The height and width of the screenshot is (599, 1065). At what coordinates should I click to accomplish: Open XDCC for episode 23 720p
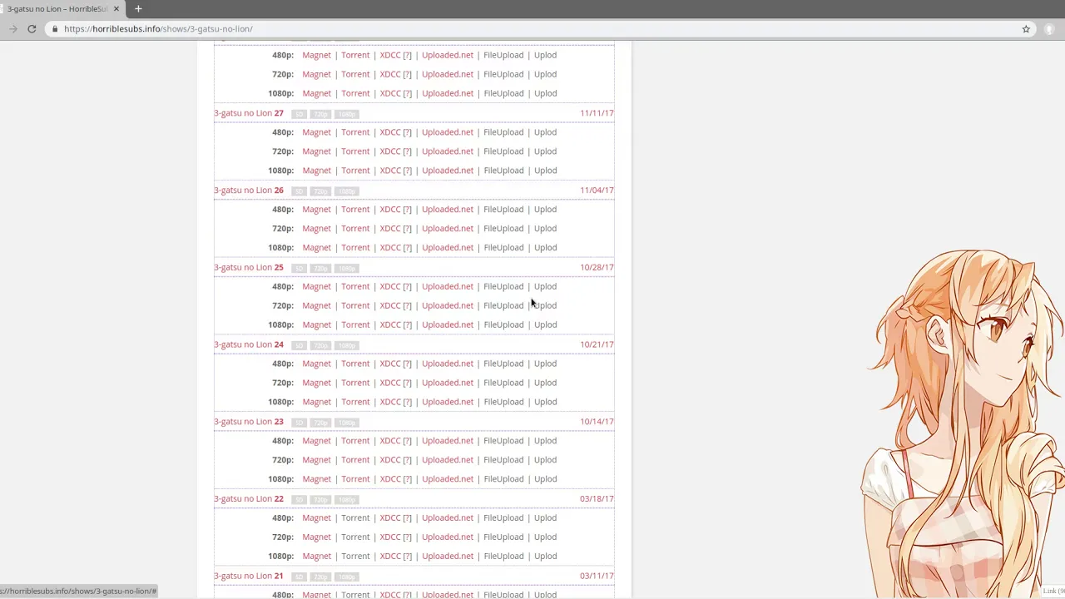coord(395,460)
